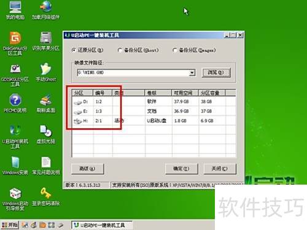This screenshot has width=307, height=230.
Task: Expand the image file path dropdown arrow
Action: coord(192,72)
